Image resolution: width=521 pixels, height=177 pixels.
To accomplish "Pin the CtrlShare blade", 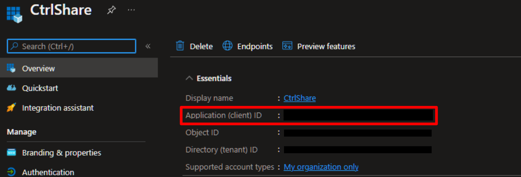I will [111, 10].
